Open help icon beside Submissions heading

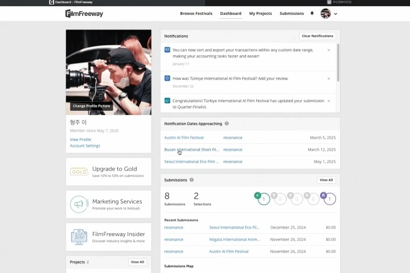pyautogui.click(x=192, y=180)
